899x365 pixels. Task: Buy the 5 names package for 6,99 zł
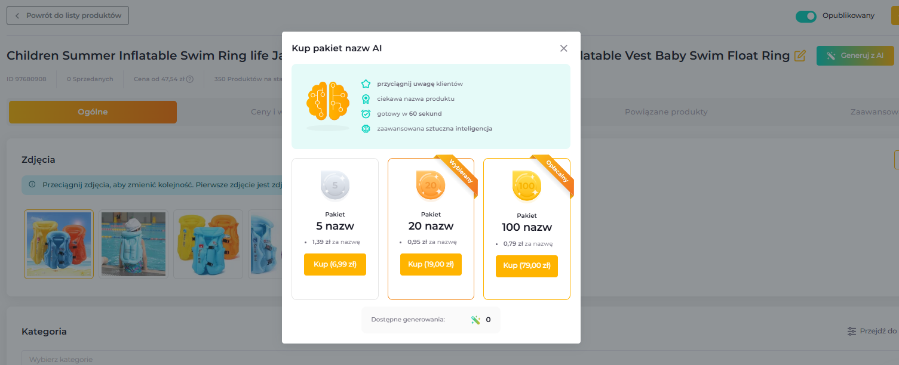point(335,264)
